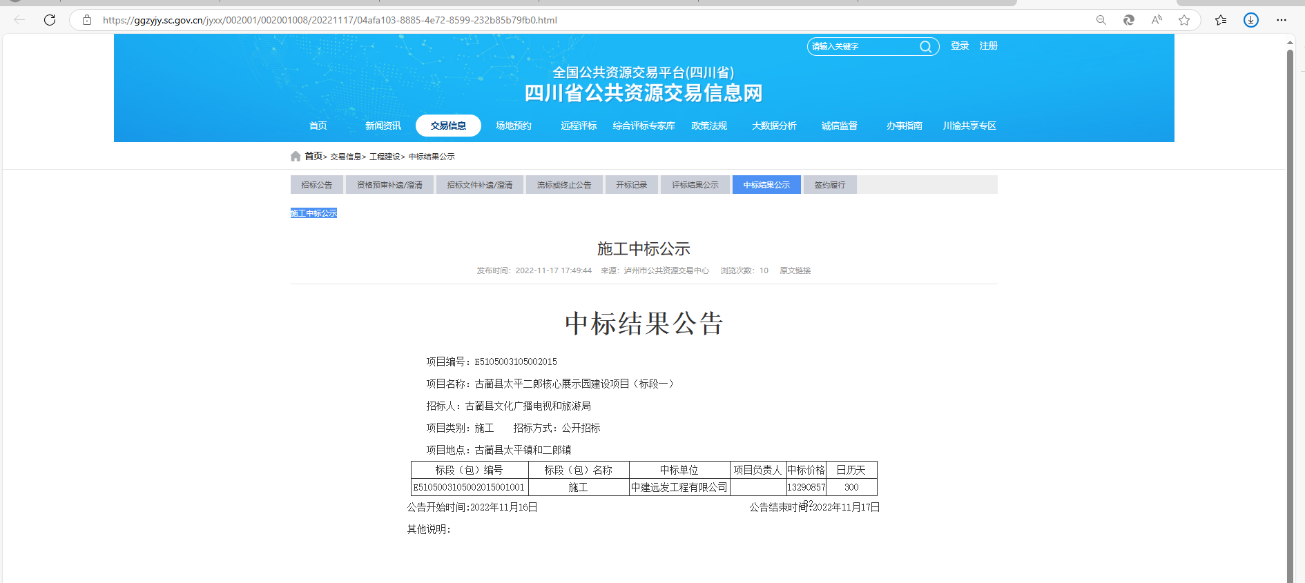This screenshot has height=583, width=1305.
Task: Reload the page with refresh icon
Action: point(50,20)
